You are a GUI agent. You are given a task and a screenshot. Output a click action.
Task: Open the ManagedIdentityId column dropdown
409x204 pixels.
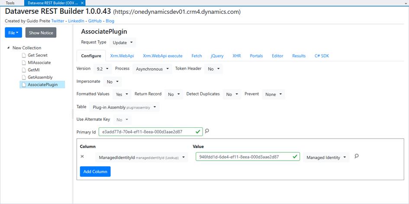point(142,157)
